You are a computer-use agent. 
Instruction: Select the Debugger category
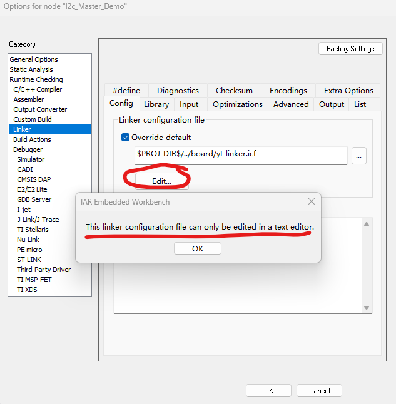click(28, 149)
